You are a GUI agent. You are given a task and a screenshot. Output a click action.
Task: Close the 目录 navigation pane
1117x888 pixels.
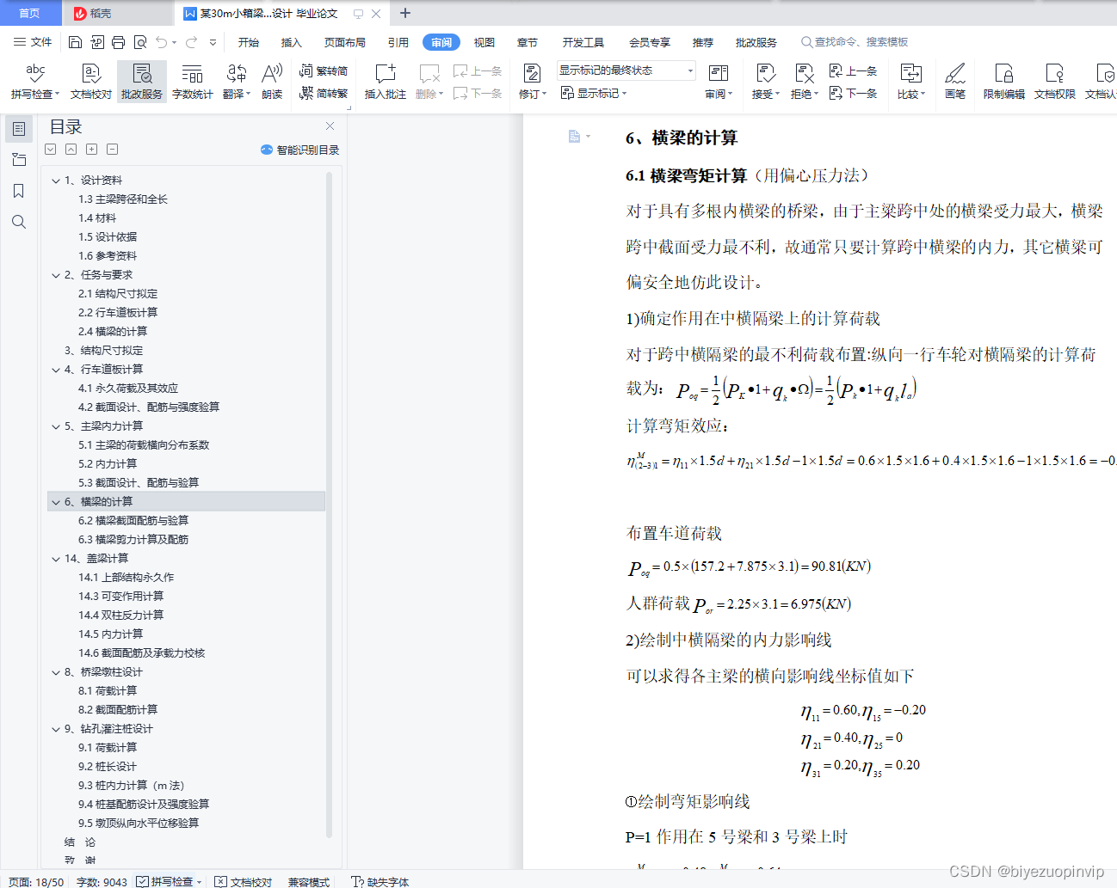coord(330,126)
